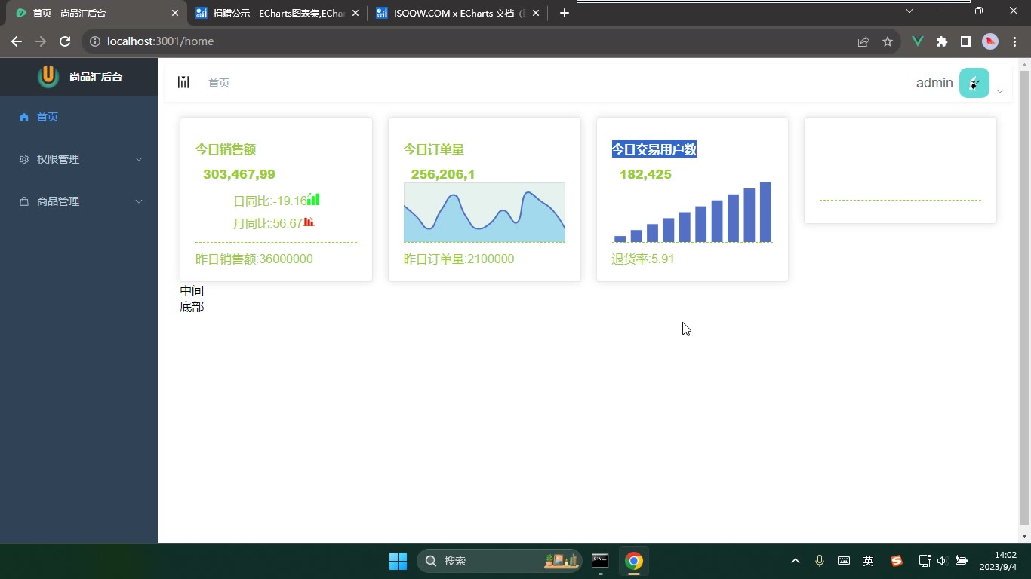Open the terminal icon in taskbar
Viewport: 1031px width, 579px height.
click(x=600, y=561)
